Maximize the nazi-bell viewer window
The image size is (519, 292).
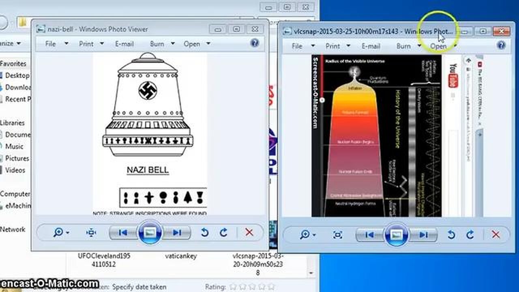coord(236,29)
